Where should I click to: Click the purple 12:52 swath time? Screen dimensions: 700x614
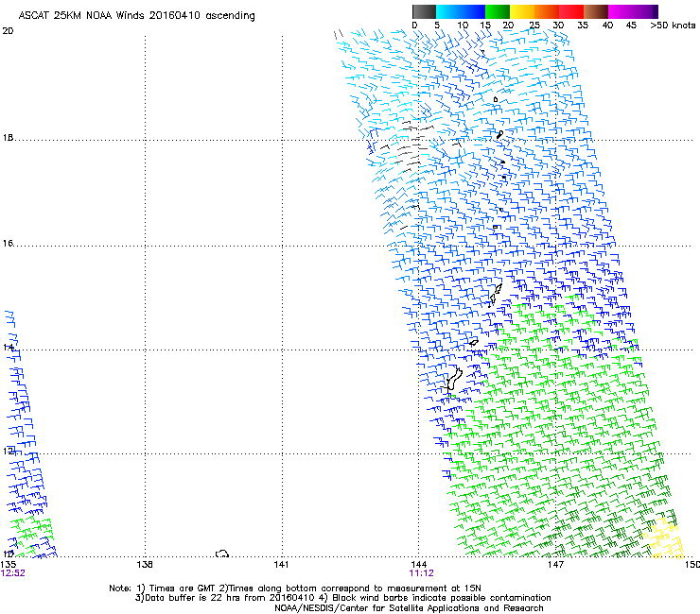coord(13,573)
